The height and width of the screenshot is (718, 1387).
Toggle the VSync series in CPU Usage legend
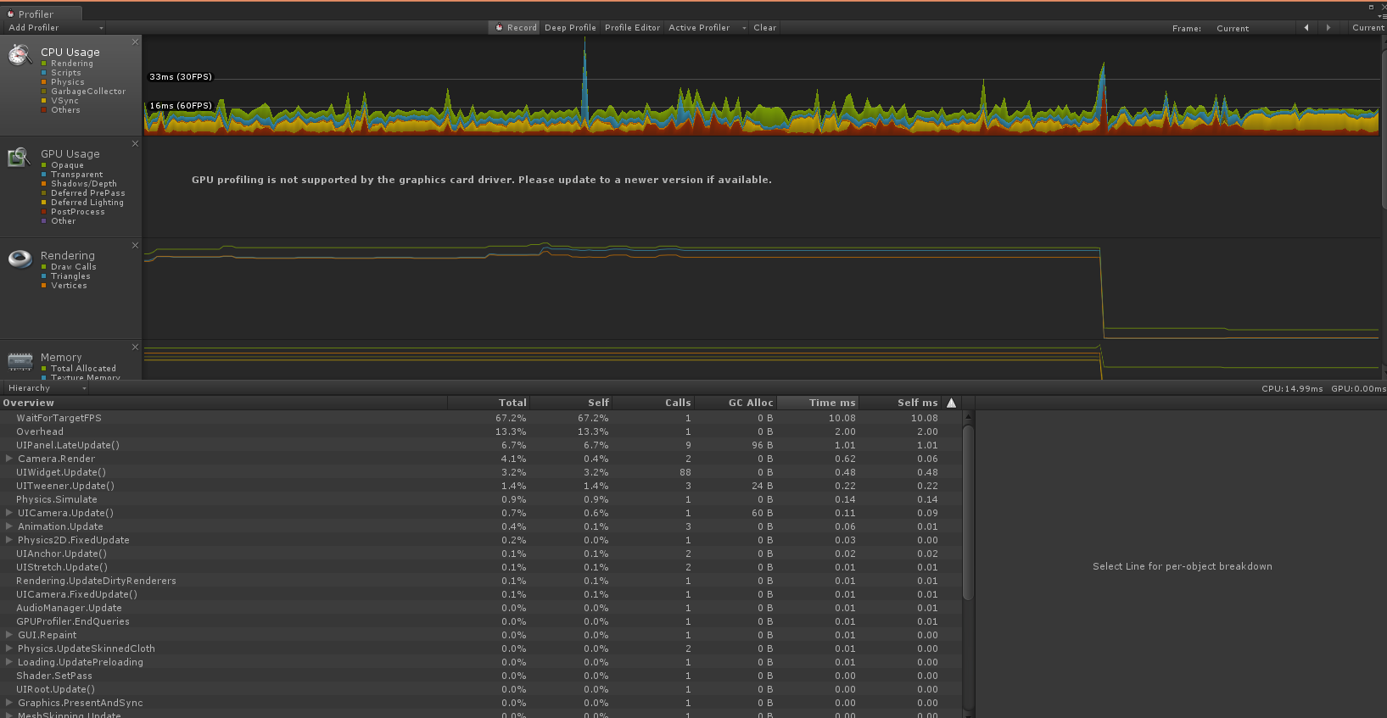click(x=59, y=101)
